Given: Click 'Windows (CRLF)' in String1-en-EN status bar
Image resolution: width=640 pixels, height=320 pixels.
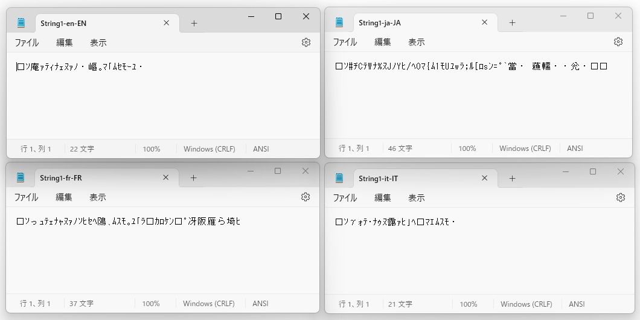Looking at the screenshot, I should 210,149.
